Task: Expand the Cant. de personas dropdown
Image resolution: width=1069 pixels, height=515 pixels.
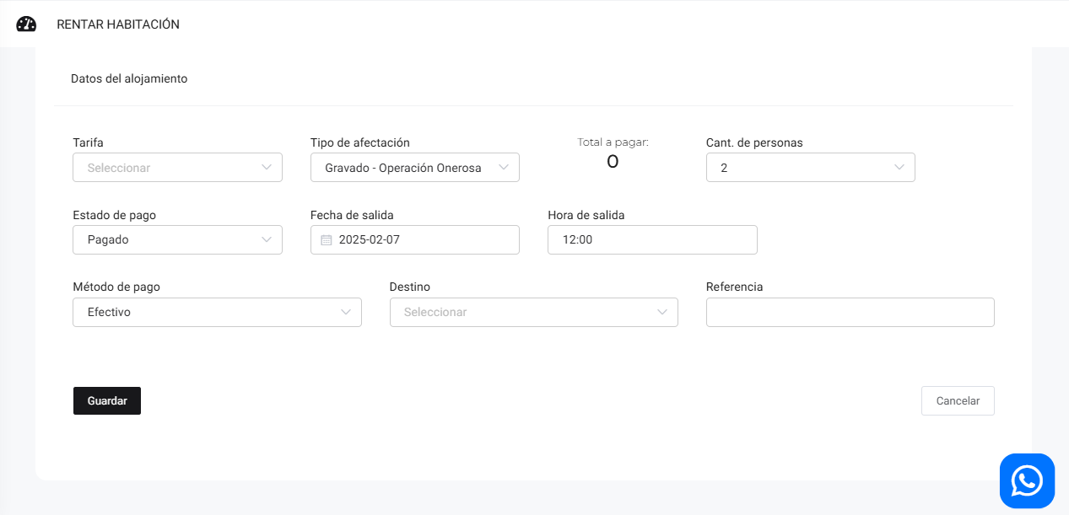Action: click(810, 168)
